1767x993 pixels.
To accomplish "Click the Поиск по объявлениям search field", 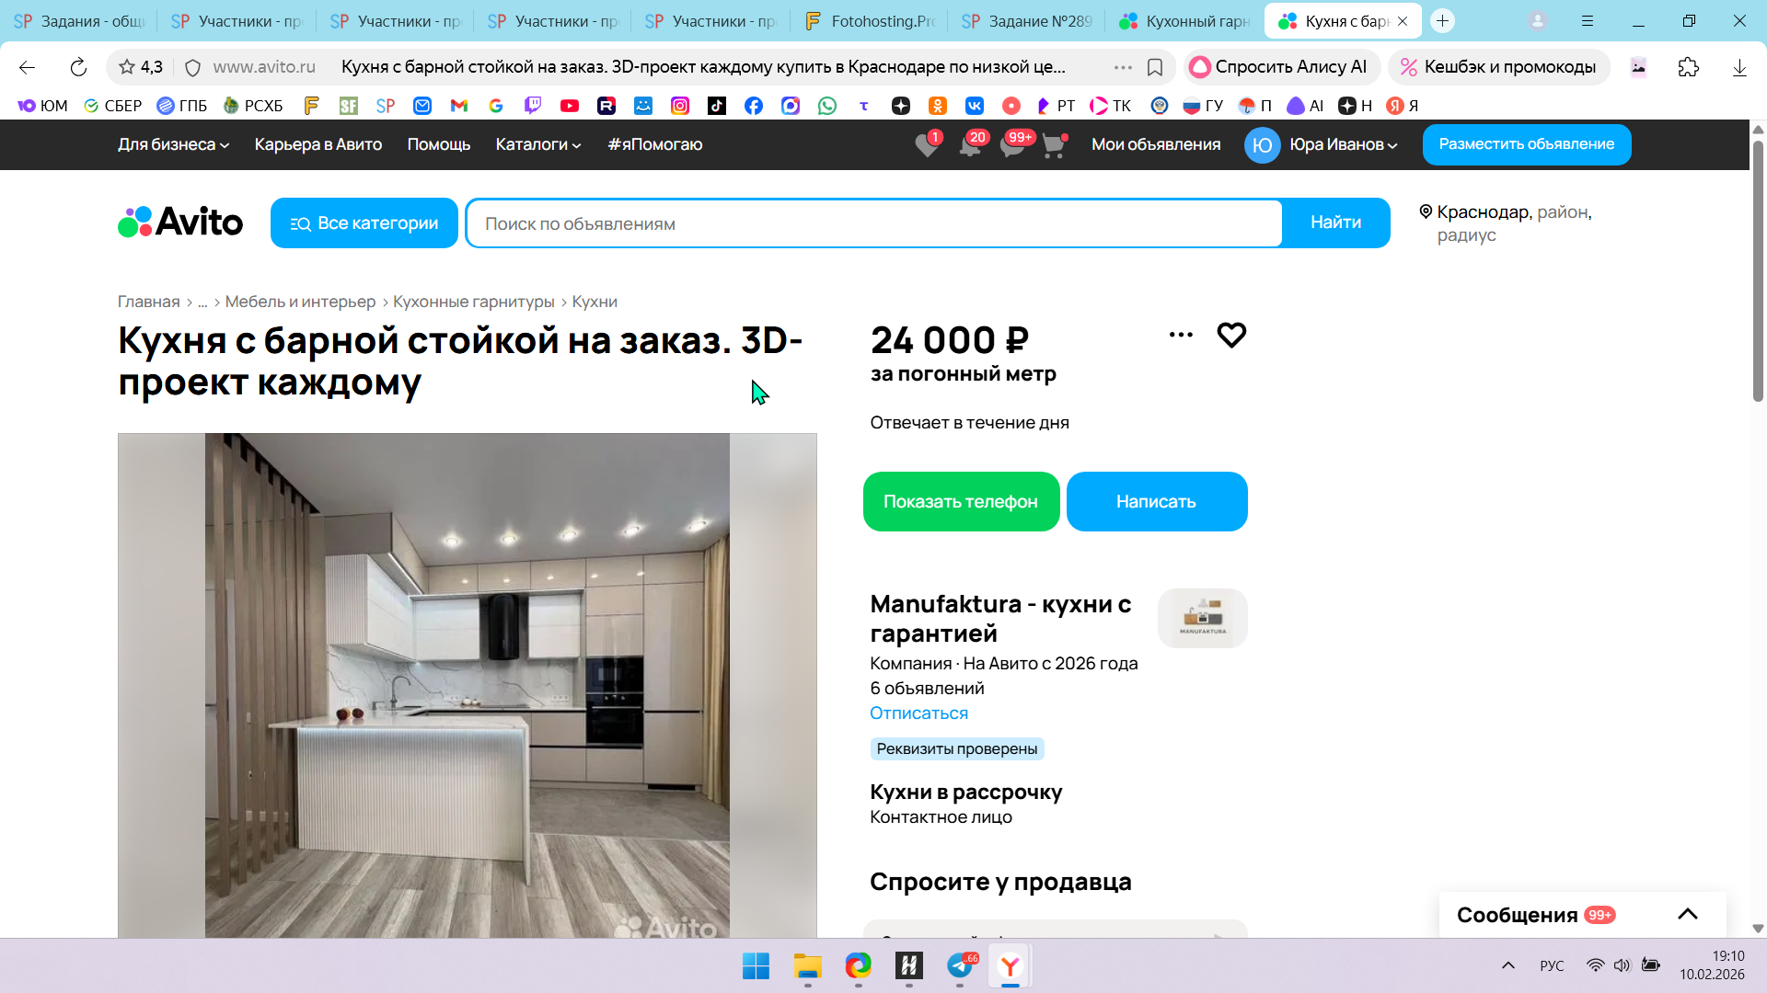I will [x=874, y=223].
